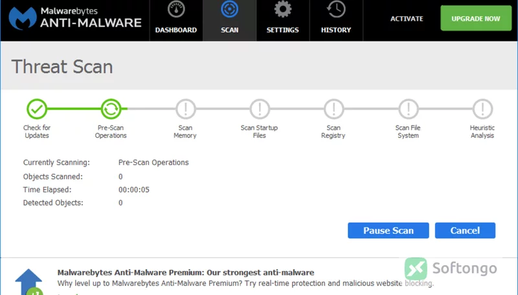The height and width of the screenshot is (295, 518).
Task: Click the 'Pre-Scan Operations' scanning value
Action: click(153, 162)
